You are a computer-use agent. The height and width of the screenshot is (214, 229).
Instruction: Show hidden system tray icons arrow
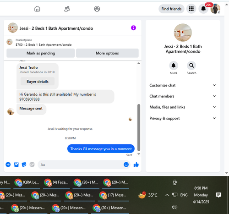pyautogui.click(x=167, y=195)
